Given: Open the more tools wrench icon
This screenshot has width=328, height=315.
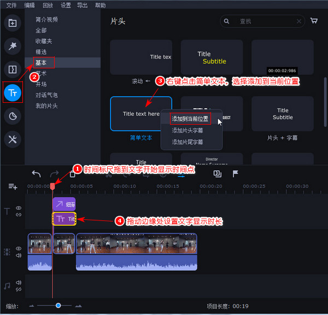Looking at the screenshot, I should tap(13, 139).
